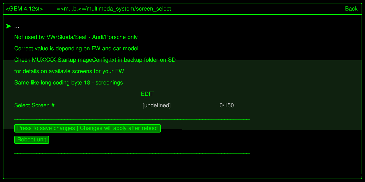The image size is (365, 182).
Task: Select the m.i.b. root path segment
Action: 71,9
